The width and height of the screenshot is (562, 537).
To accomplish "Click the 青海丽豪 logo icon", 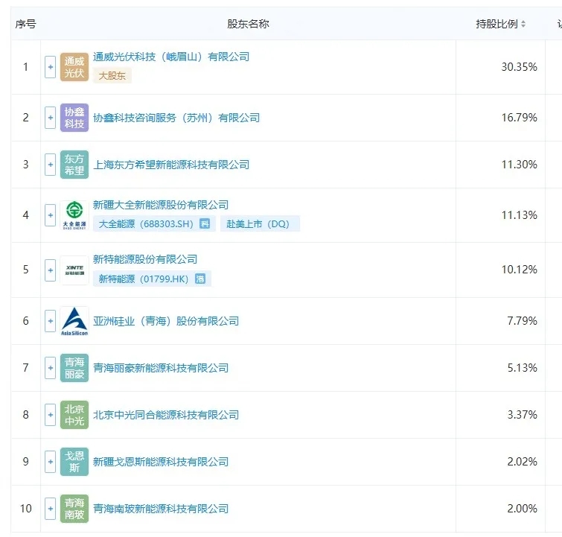I will (x=74, y=368).
